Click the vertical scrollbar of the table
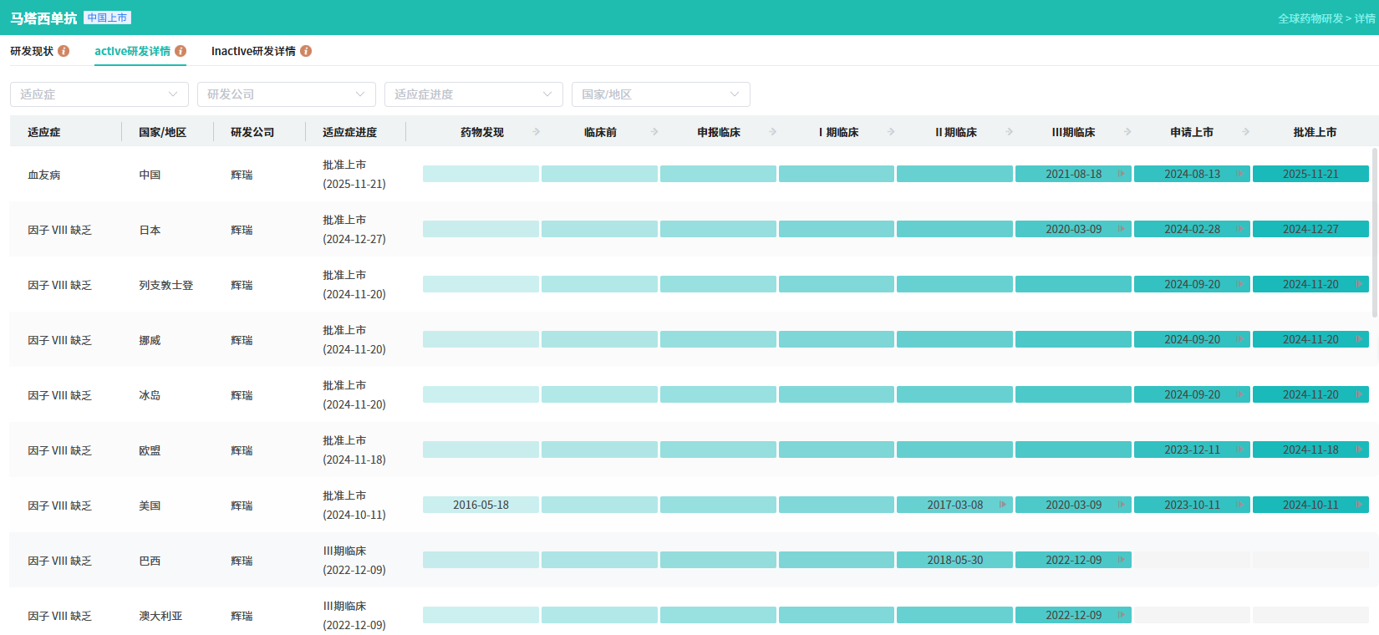The width and height of the screenshot is (1379, 635). tap(1375, 234)
